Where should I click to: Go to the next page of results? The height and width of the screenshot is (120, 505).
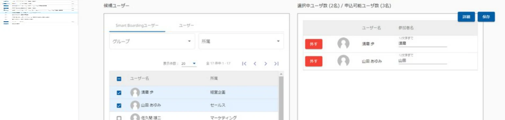tap(265, 64)
